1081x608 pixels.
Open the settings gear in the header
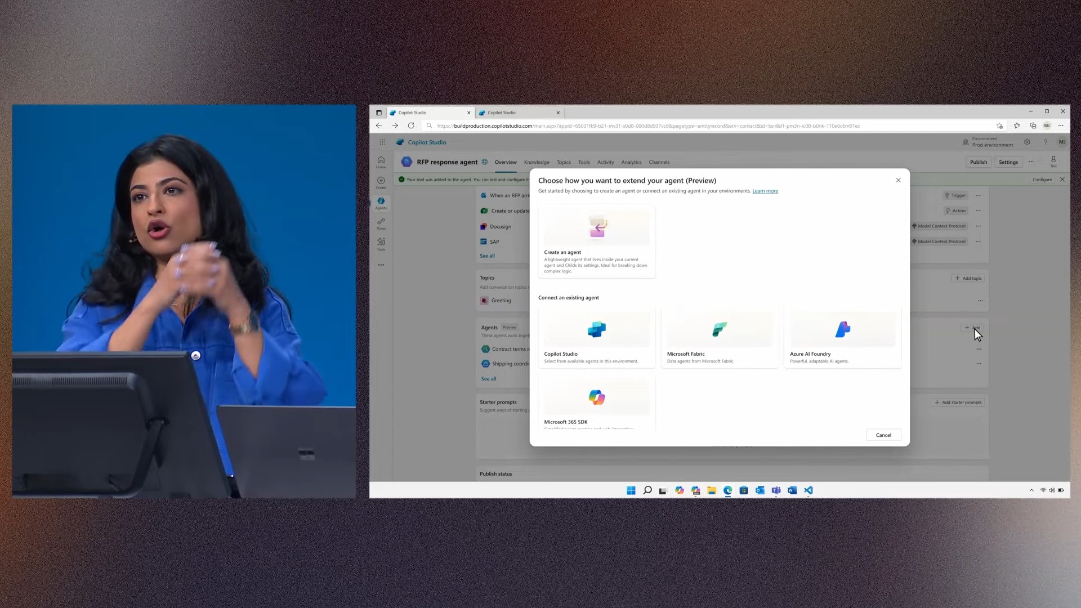[x=1027, y=142]
